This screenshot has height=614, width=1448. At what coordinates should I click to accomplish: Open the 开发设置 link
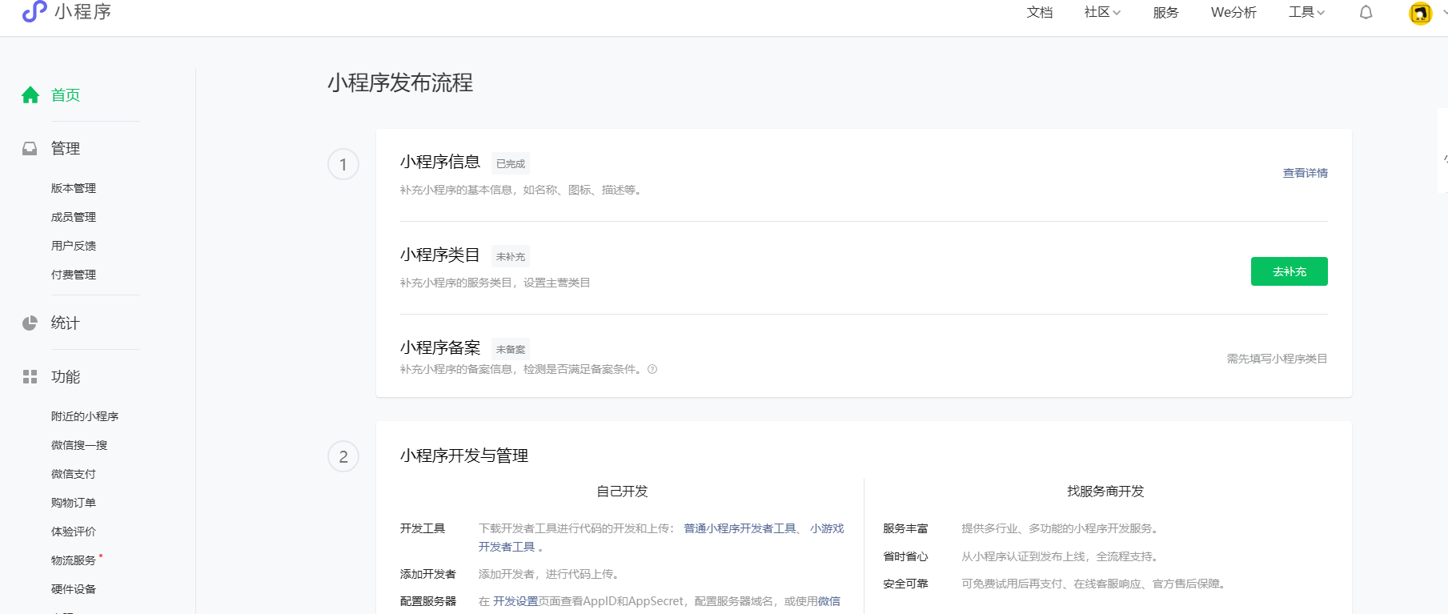tap(515, 601)
